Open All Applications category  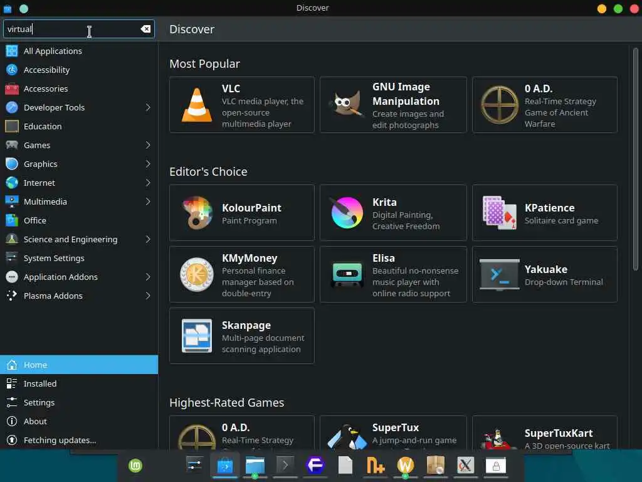[x=79, y=51]
